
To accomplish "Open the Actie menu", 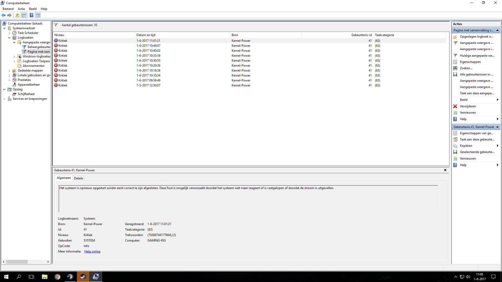I will [21, 9].
